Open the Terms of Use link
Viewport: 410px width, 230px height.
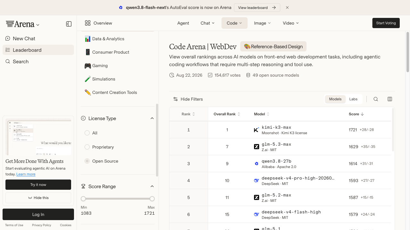pos(14,225)
